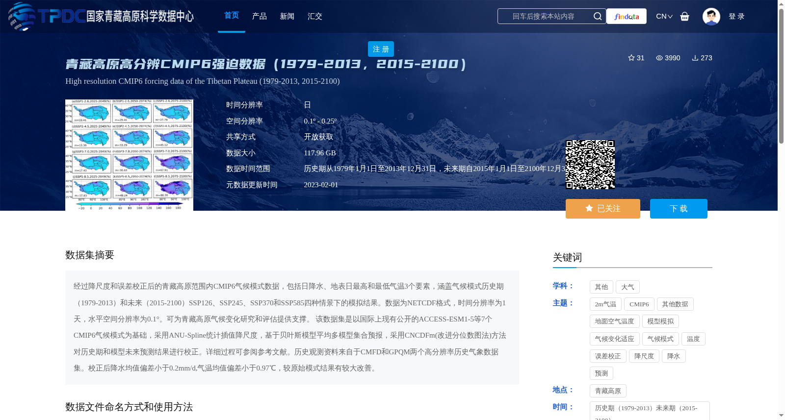Click the user avatar icon
The image size is (785, 420).
tap(711, 16)
